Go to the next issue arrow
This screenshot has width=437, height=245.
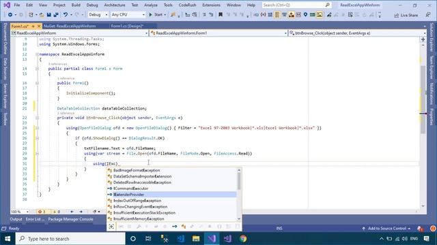[81, 212]
